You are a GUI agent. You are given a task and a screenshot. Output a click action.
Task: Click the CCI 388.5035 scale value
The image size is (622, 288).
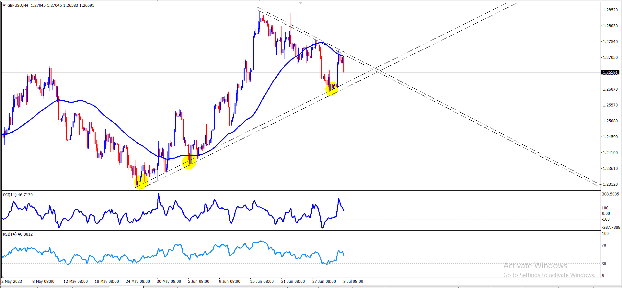point(611,194)
